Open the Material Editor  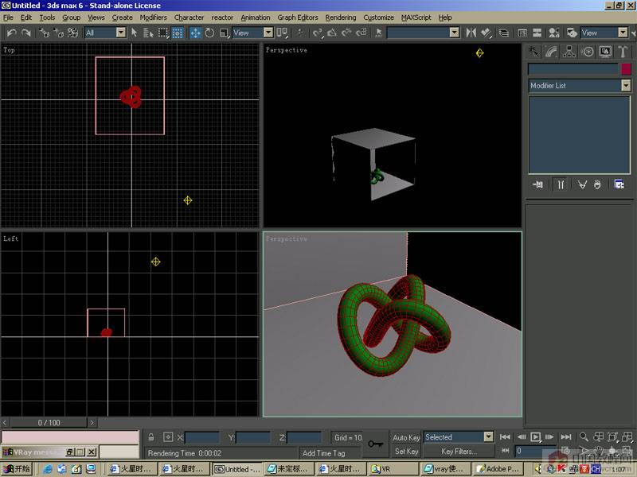[554, 33]
